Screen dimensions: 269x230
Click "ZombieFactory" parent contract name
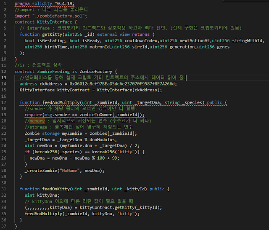[x=96, y=72]
